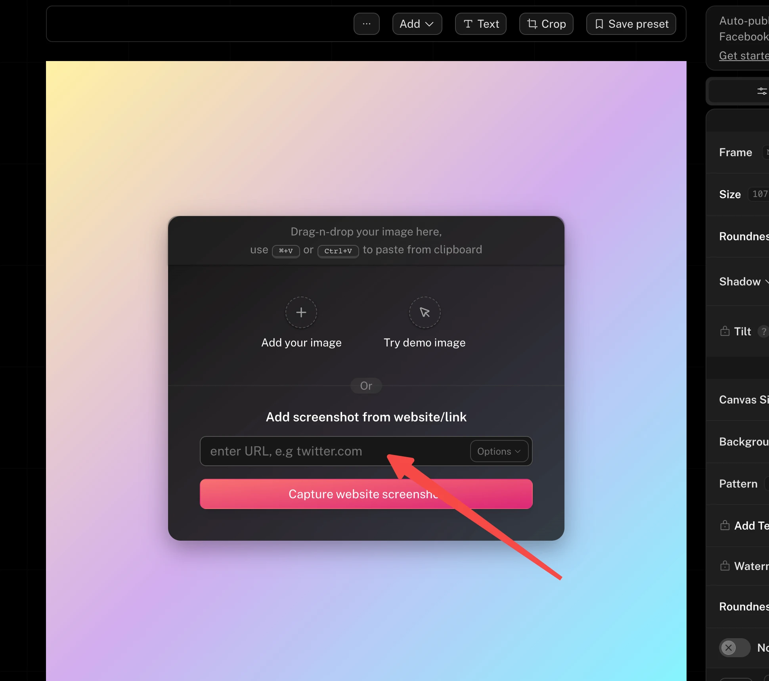Click the Add dropdown button
Viewport: 769px width, 681px height.
coord(416,24)
